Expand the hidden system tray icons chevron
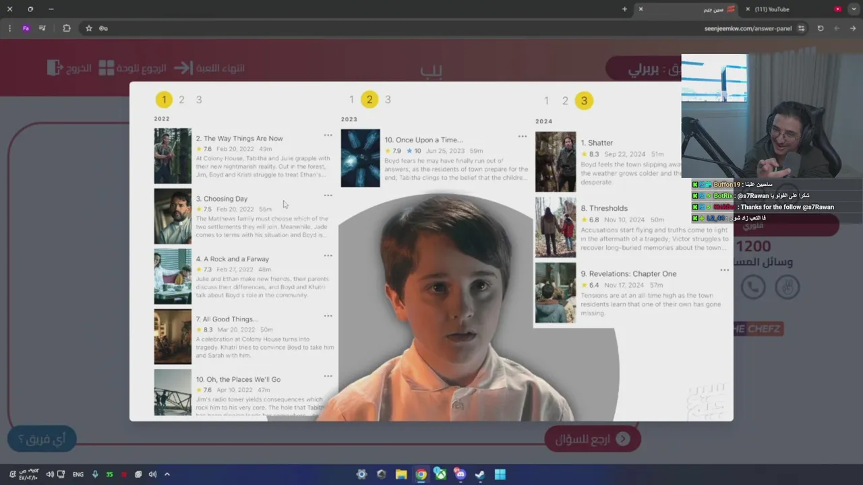Screen dimensions: 863x485 [167, 474]
